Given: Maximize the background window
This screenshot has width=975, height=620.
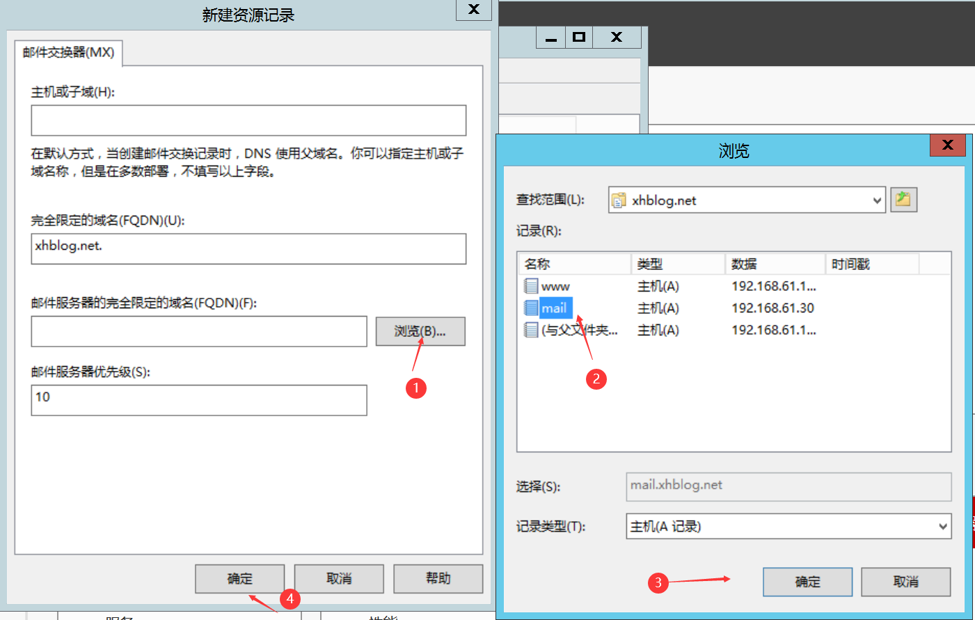Looking at the screenshot, I should [x=579, y=37].
